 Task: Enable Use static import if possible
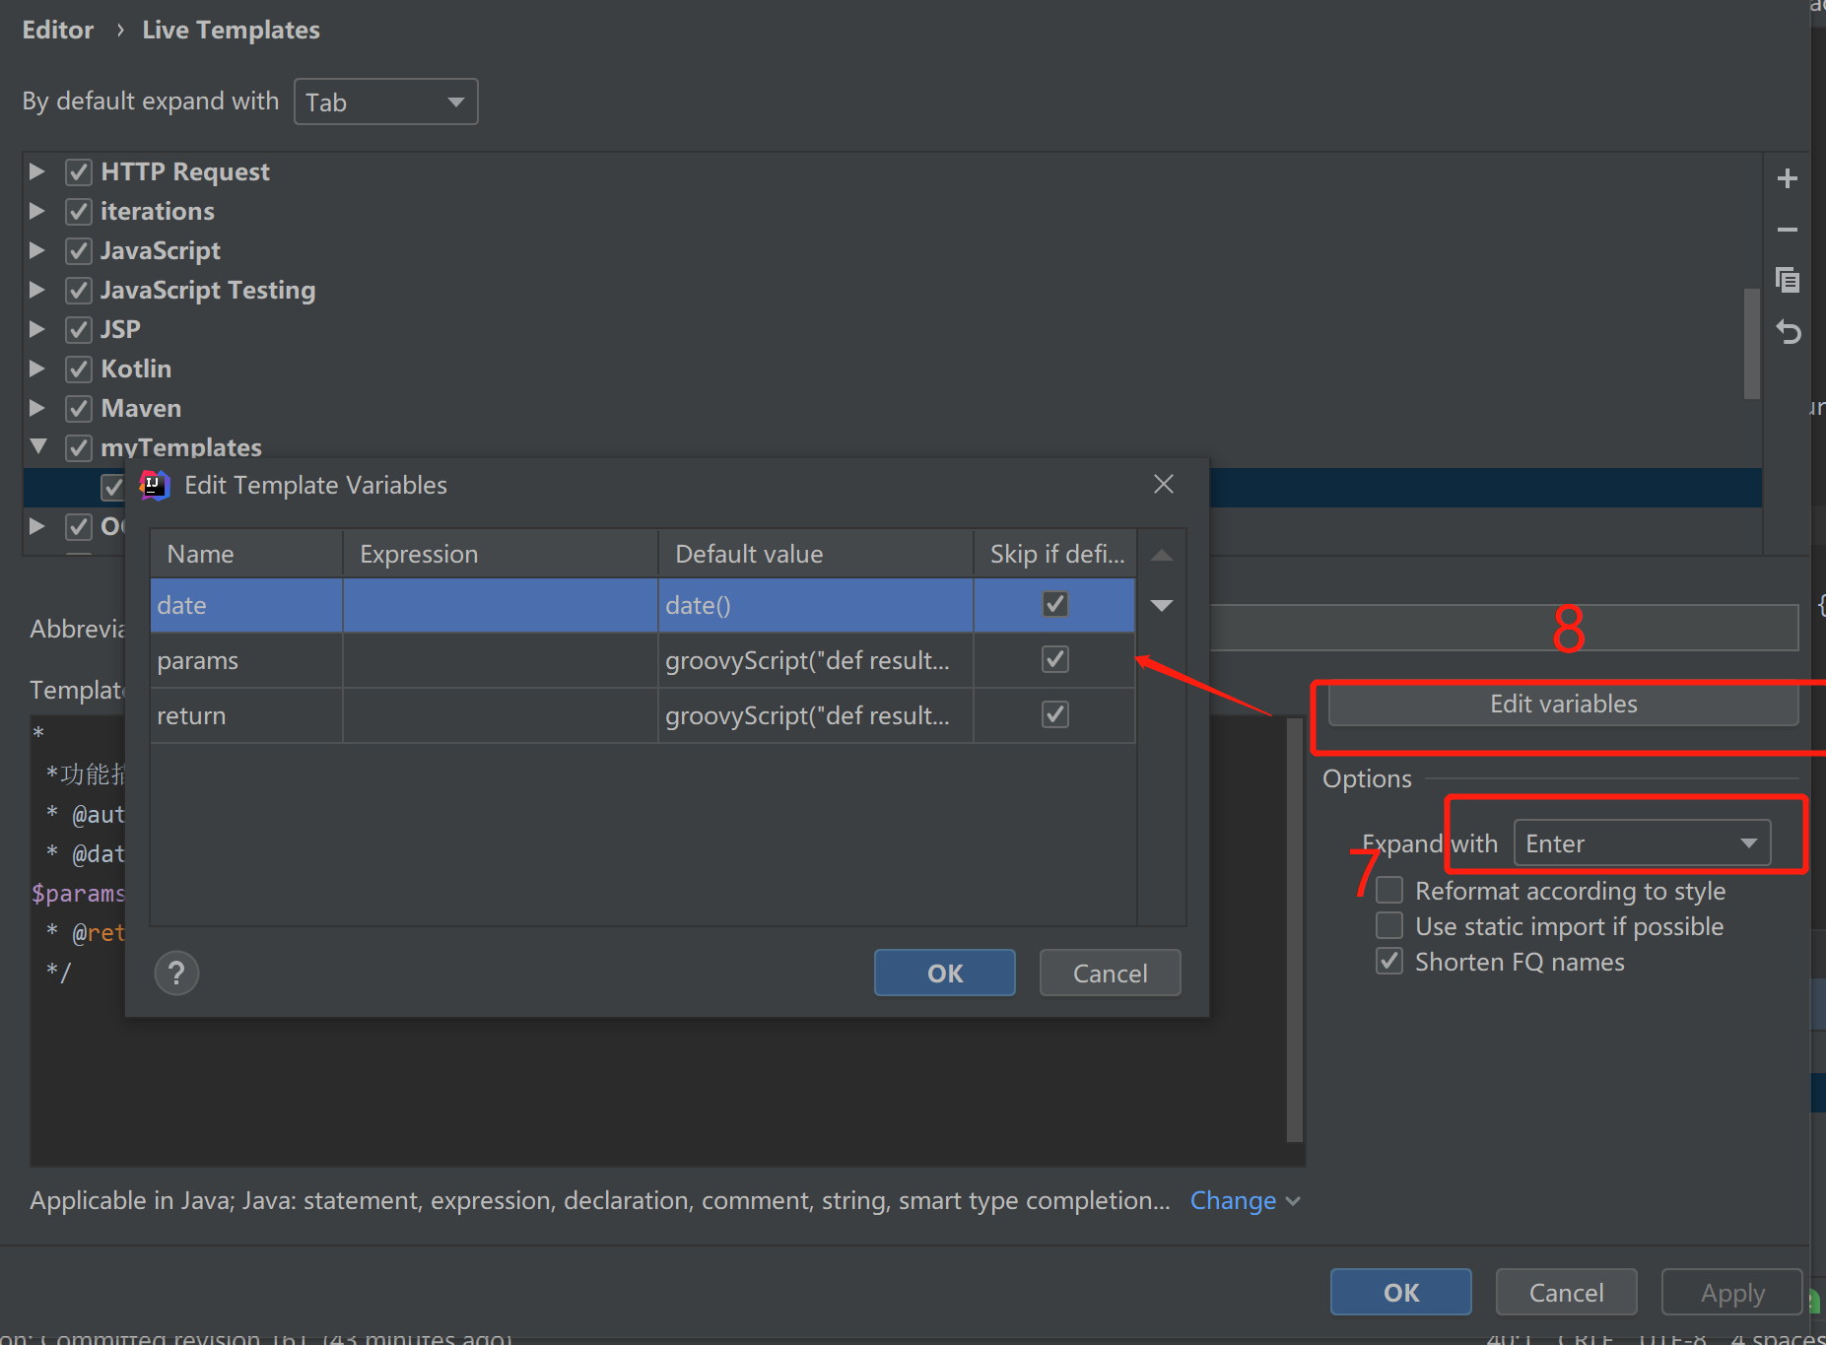(1389, 925)
